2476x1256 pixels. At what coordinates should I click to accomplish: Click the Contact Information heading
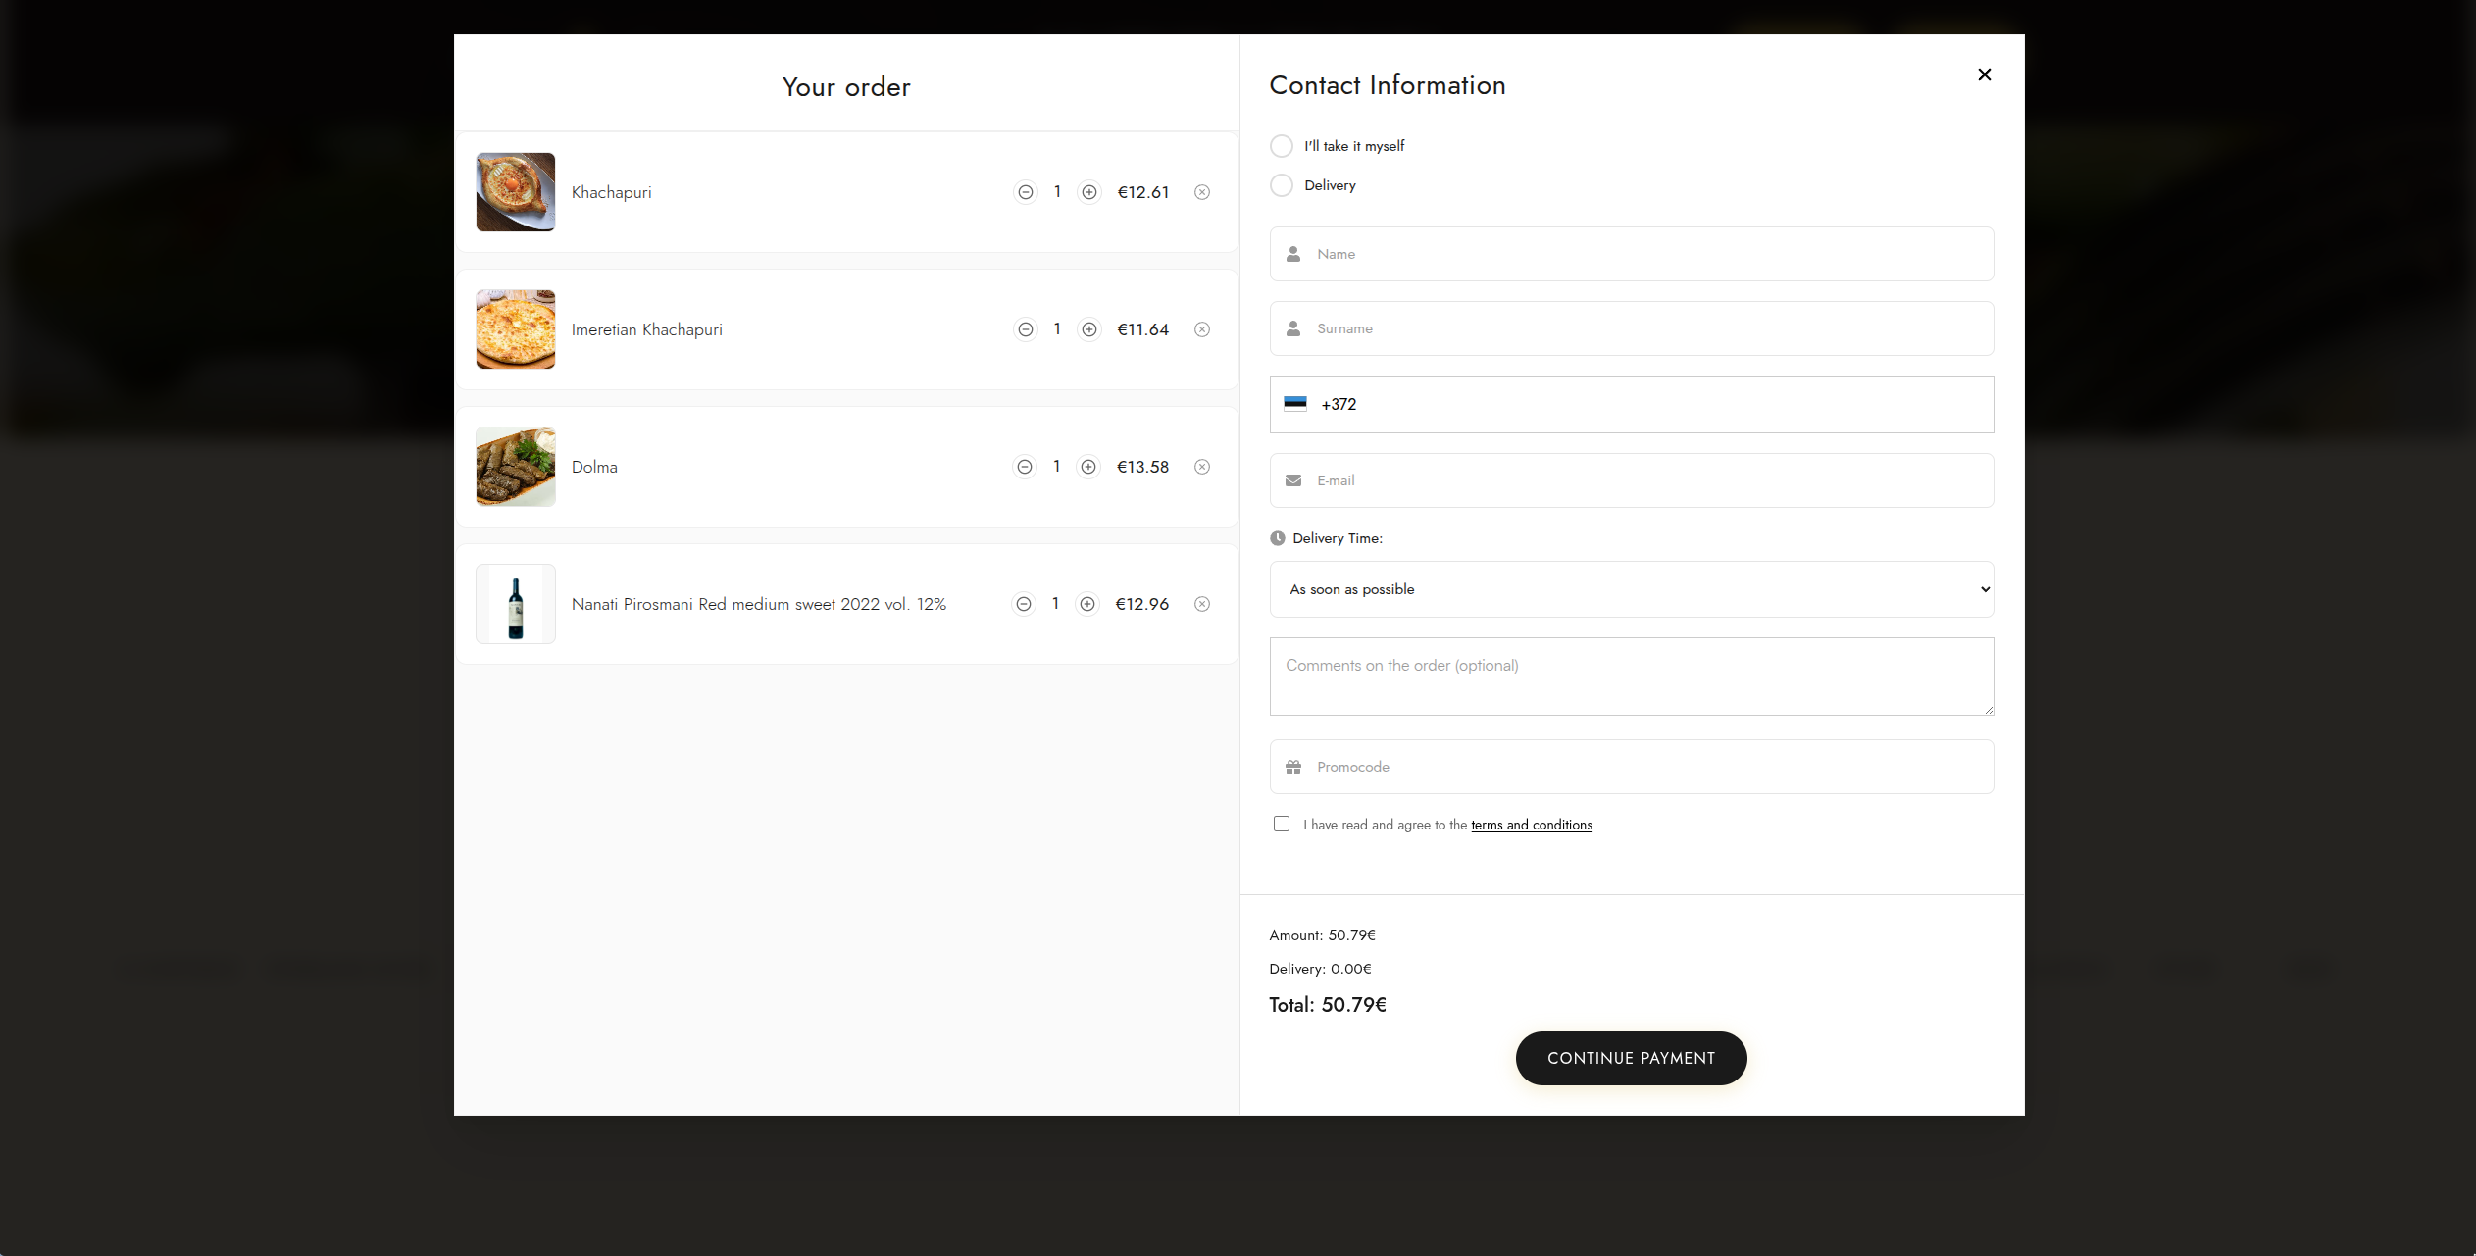click(1387, 85)
